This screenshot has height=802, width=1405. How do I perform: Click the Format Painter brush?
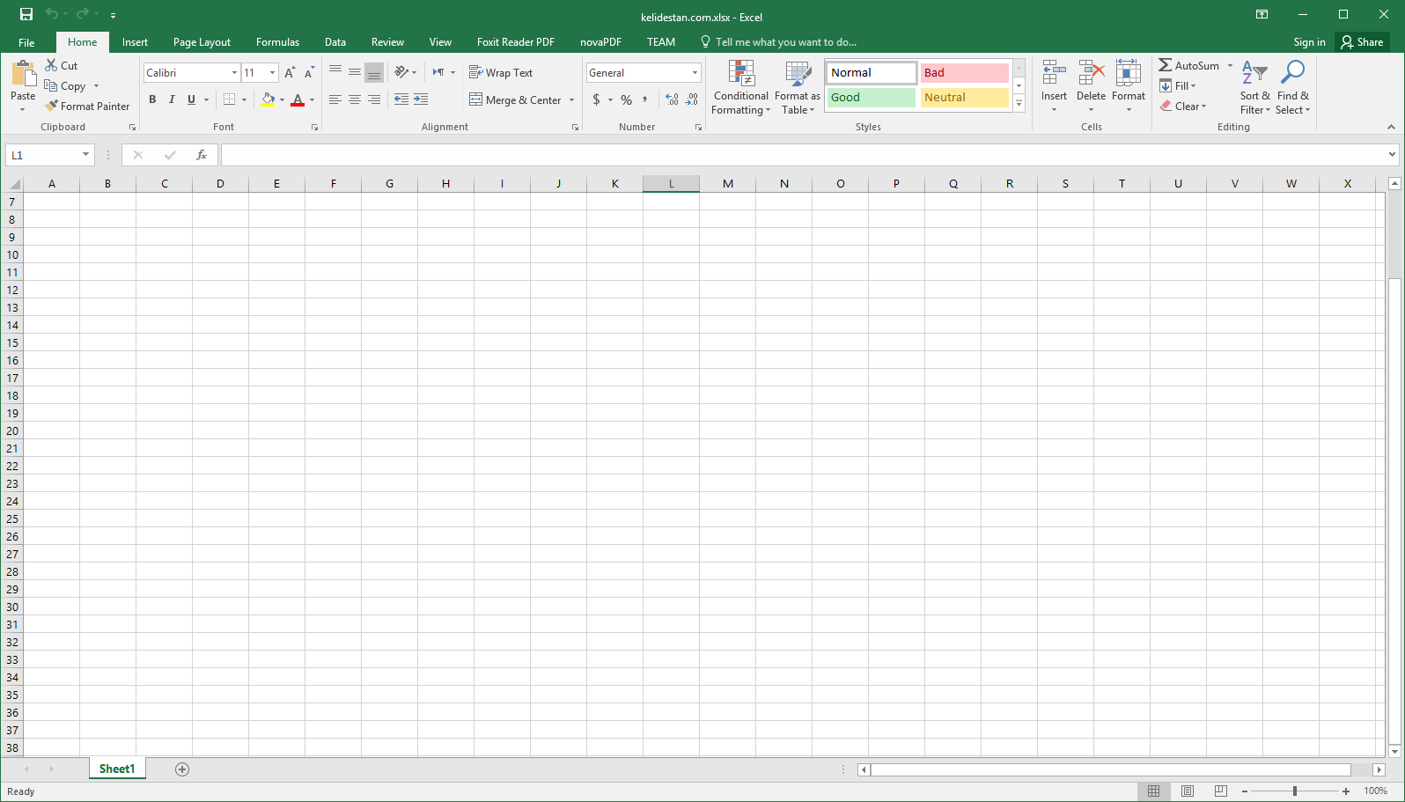52,106
